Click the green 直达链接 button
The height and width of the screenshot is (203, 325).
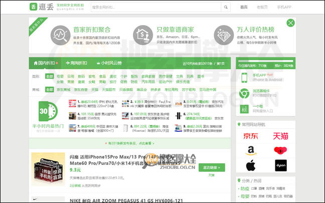coord(212,167)
